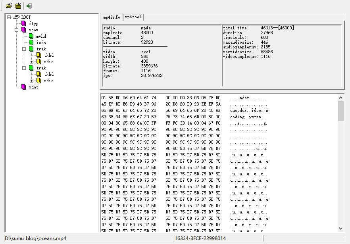Click the second folder icon in toolbar
This screenshot has height=244, width=350.
[18, 6]
